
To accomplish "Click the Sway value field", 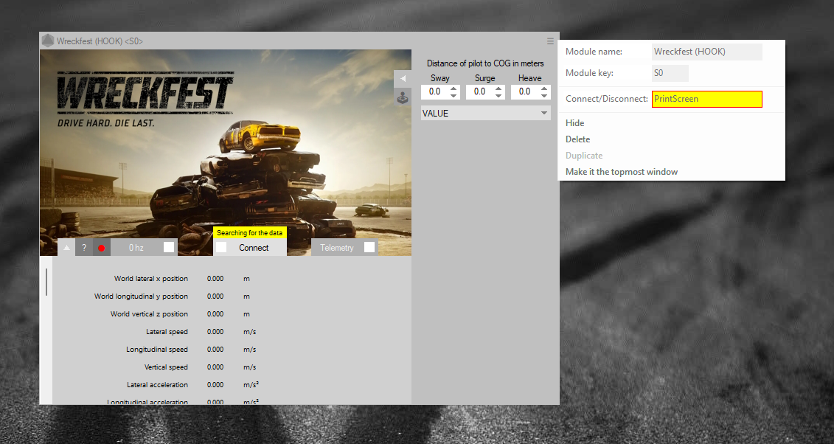I will click(435, 91).
